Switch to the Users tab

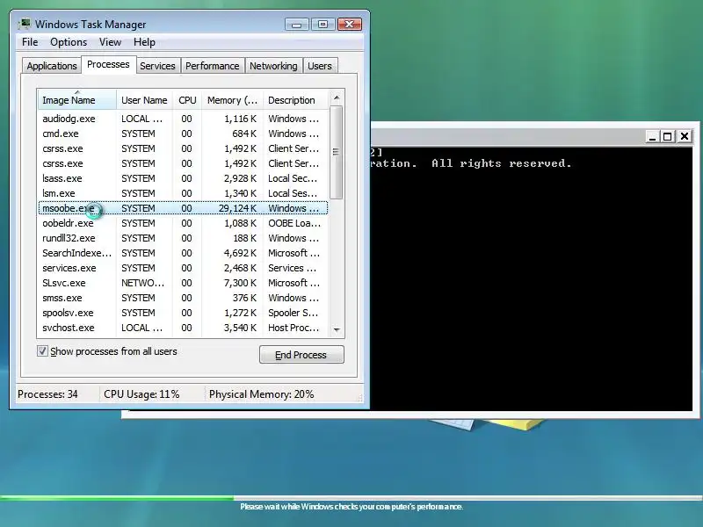tap(320, 66)
